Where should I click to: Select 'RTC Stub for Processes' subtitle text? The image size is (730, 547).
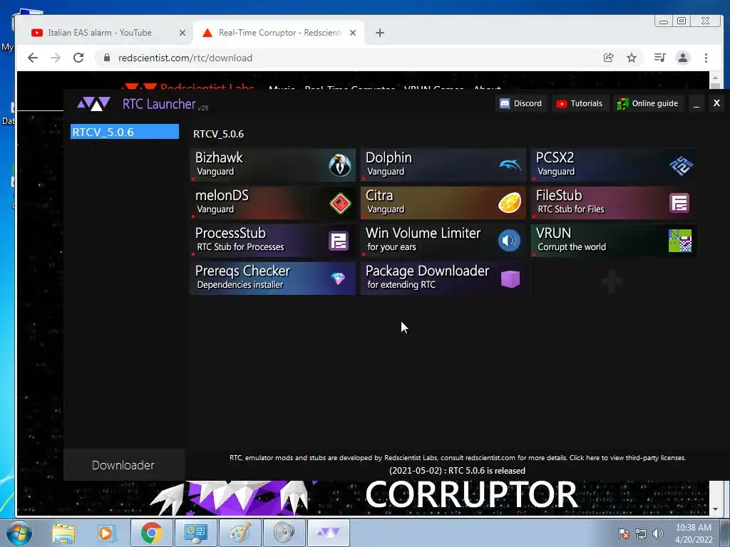click(240, 247)
